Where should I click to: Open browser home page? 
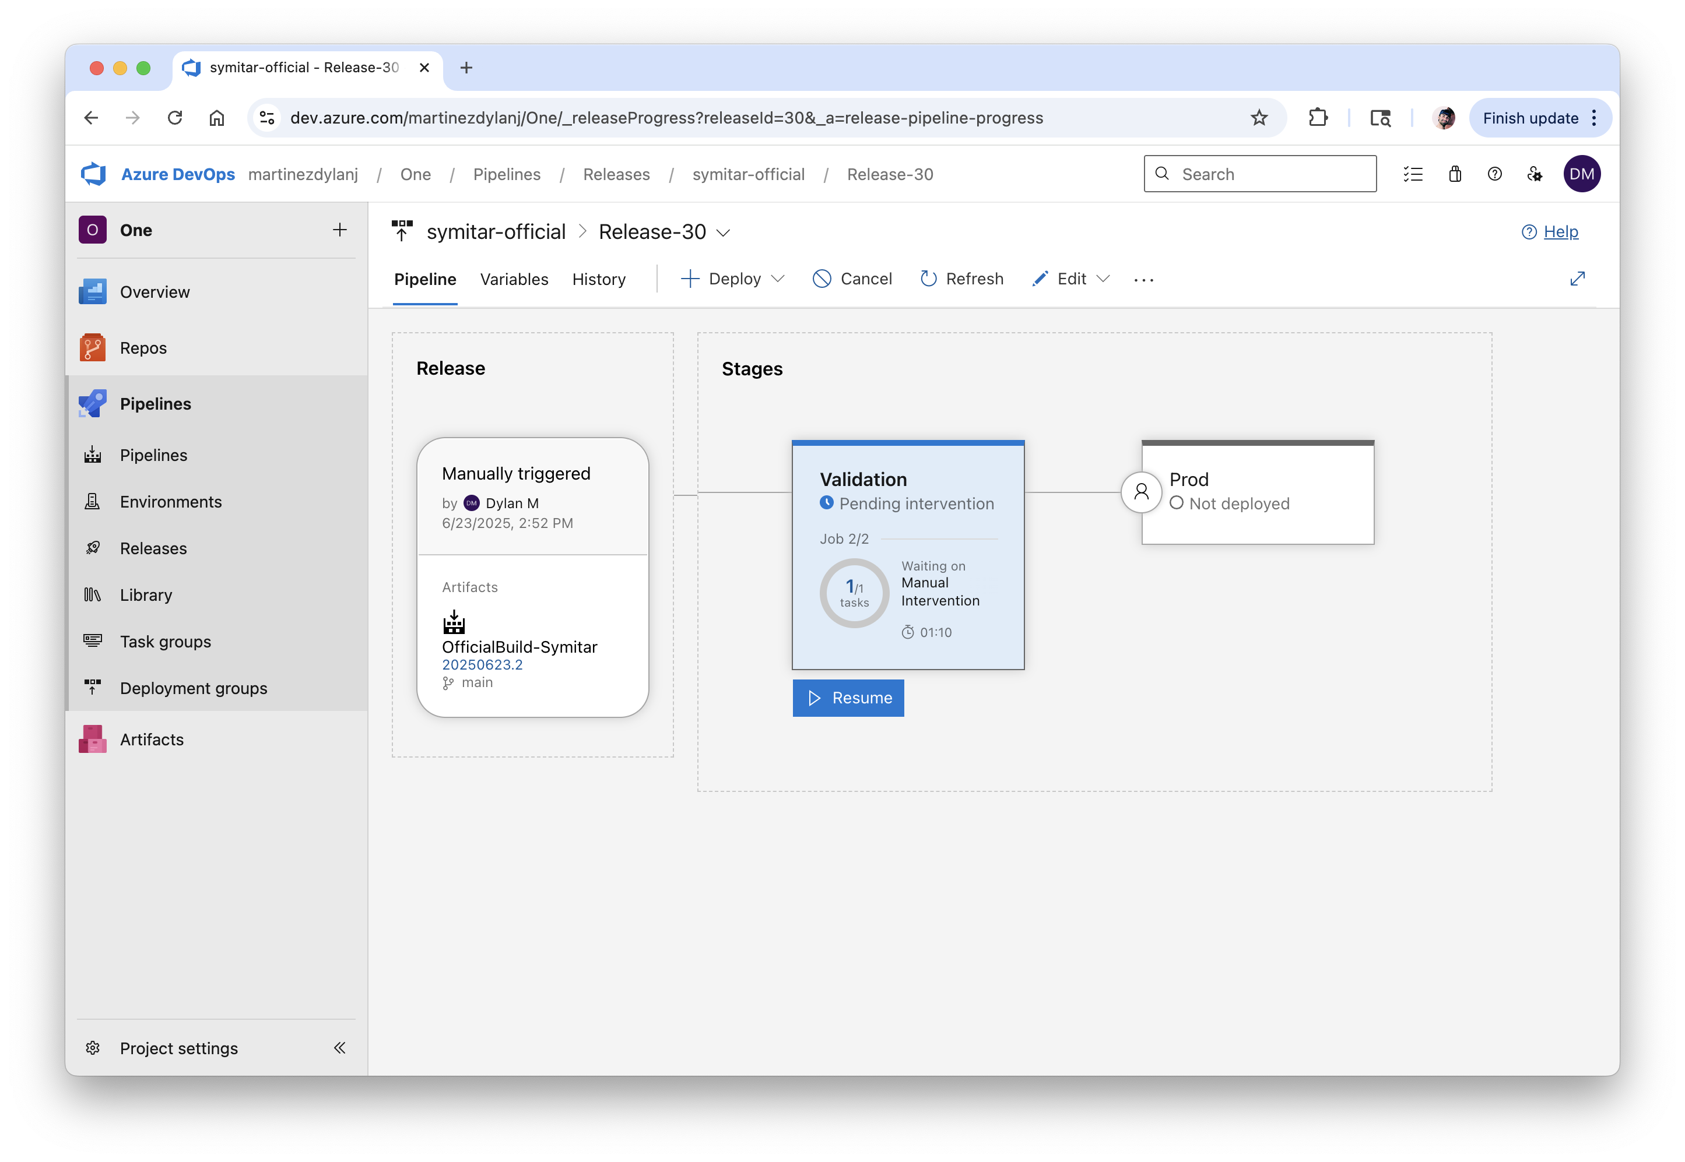216,118
